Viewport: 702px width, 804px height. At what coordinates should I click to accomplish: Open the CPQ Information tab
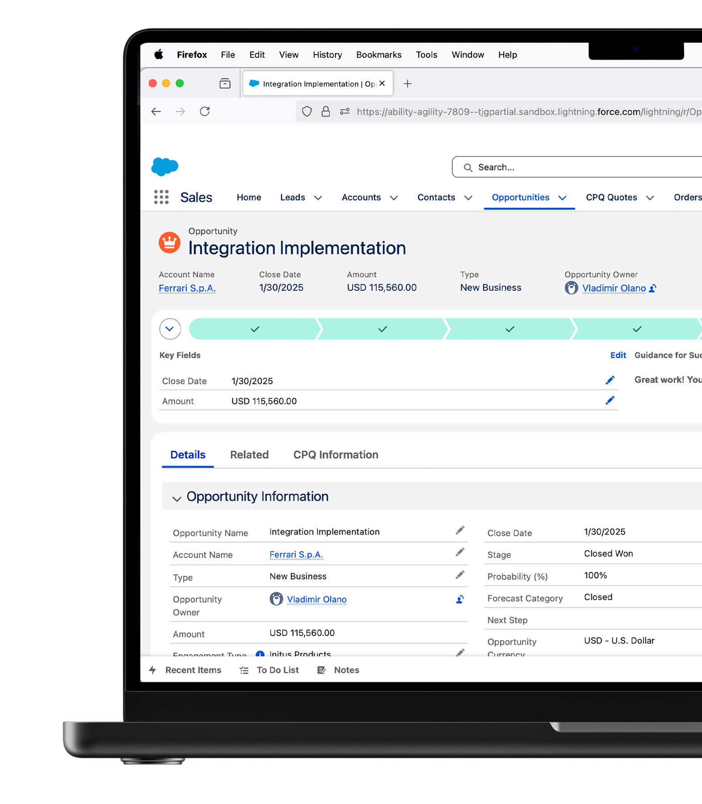336,455
